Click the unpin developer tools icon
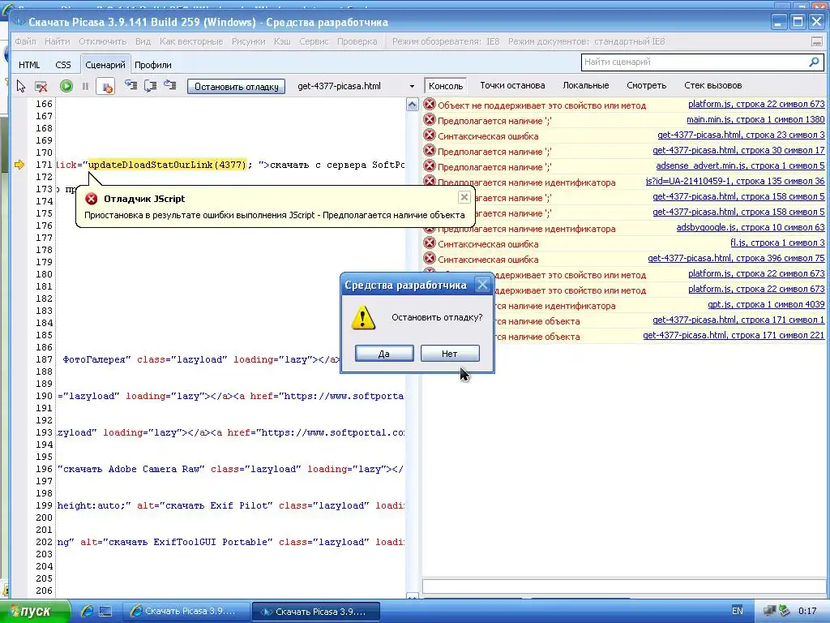 pos(817,41)
